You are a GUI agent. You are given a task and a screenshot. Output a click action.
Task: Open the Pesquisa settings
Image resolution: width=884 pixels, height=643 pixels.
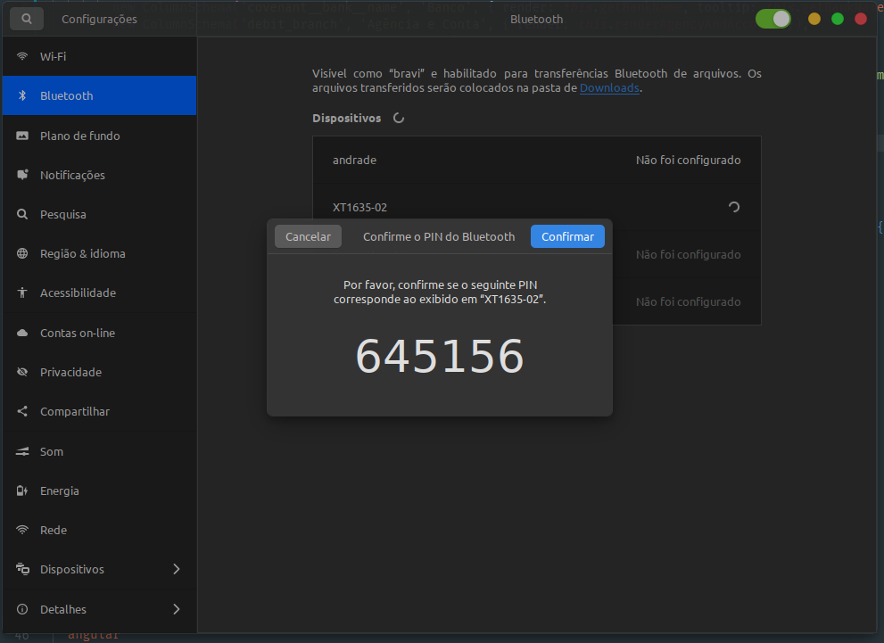pyautogui.click(x=99, y=215)
